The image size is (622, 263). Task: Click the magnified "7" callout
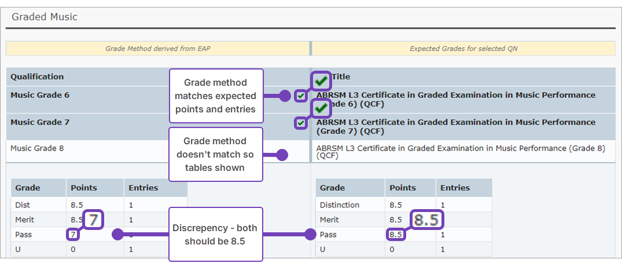(93, 220)
